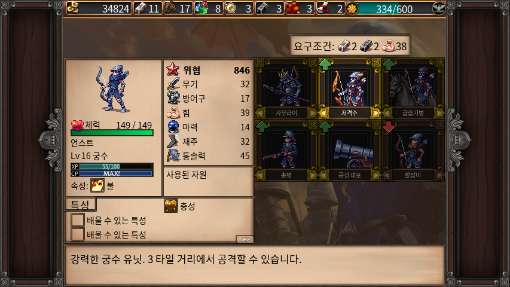Click the gold coins resource icon

click(x=73, y=8)
